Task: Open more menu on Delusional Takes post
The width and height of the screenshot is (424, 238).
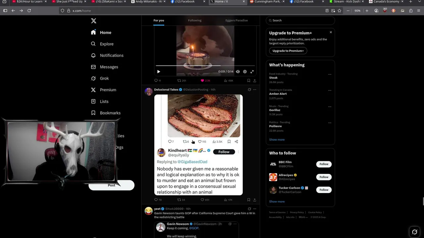Action: tap(255, 90)
